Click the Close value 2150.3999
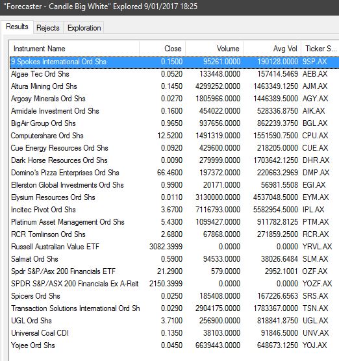Screen dimensions: 339x361 click(166, 284)
